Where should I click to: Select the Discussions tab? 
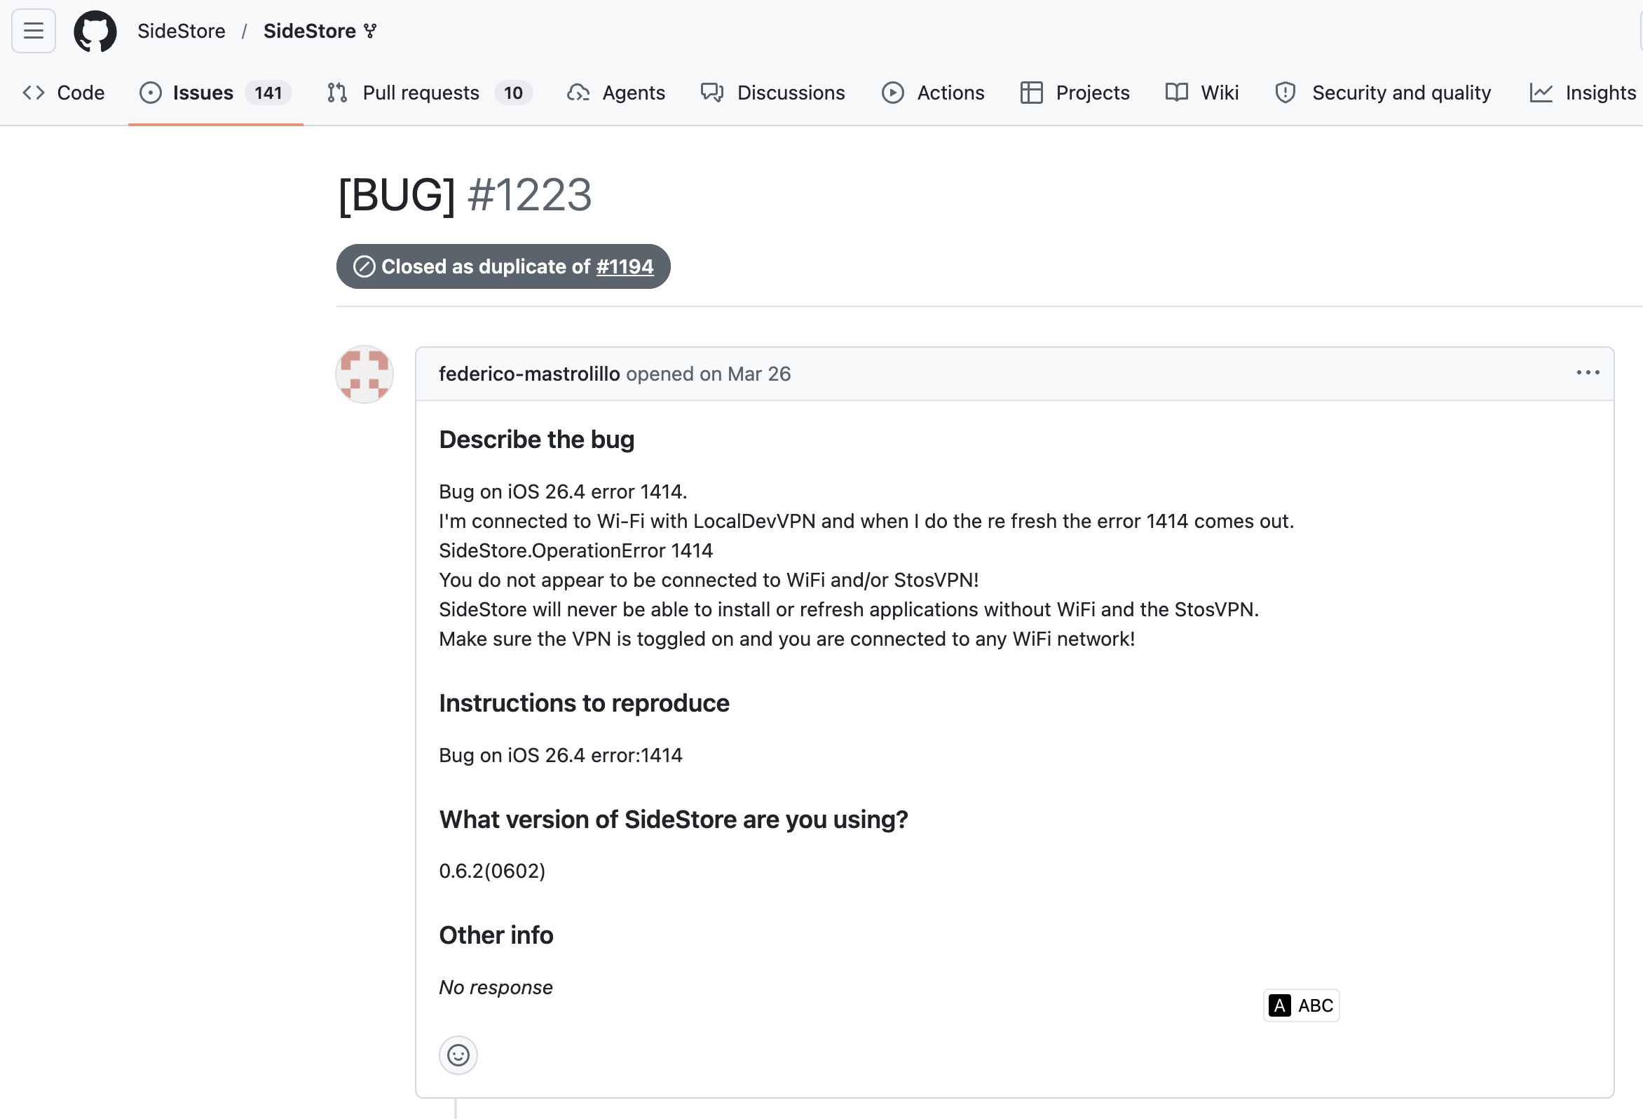click(x=772, y=93)
